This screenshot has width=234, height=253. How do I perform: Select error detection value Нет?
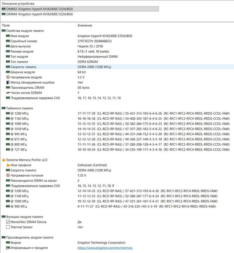80,82
